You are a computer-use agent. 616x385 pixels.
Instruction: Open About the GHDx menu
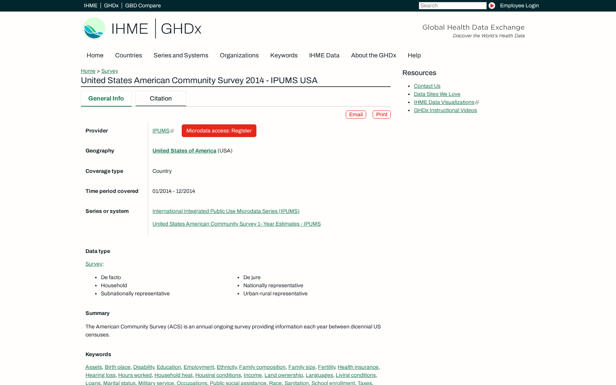click(x=373, y=55)
